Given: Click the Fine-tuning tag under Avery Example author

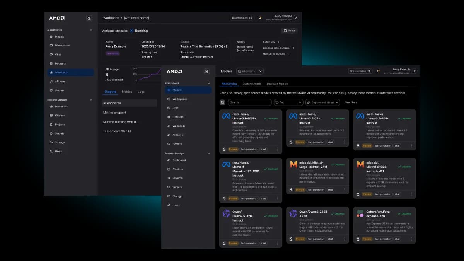Looking at the screenshot, I should (113, 53).
